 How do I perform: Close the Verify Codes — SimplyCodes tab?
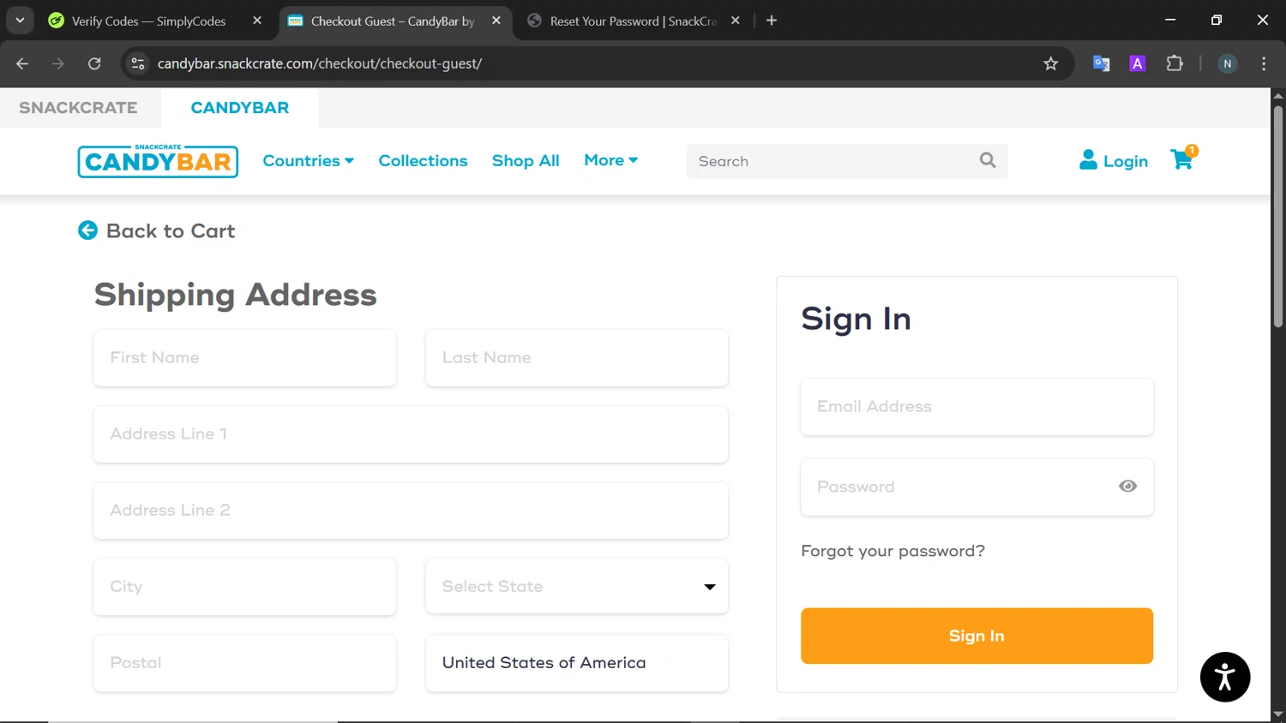257,21
